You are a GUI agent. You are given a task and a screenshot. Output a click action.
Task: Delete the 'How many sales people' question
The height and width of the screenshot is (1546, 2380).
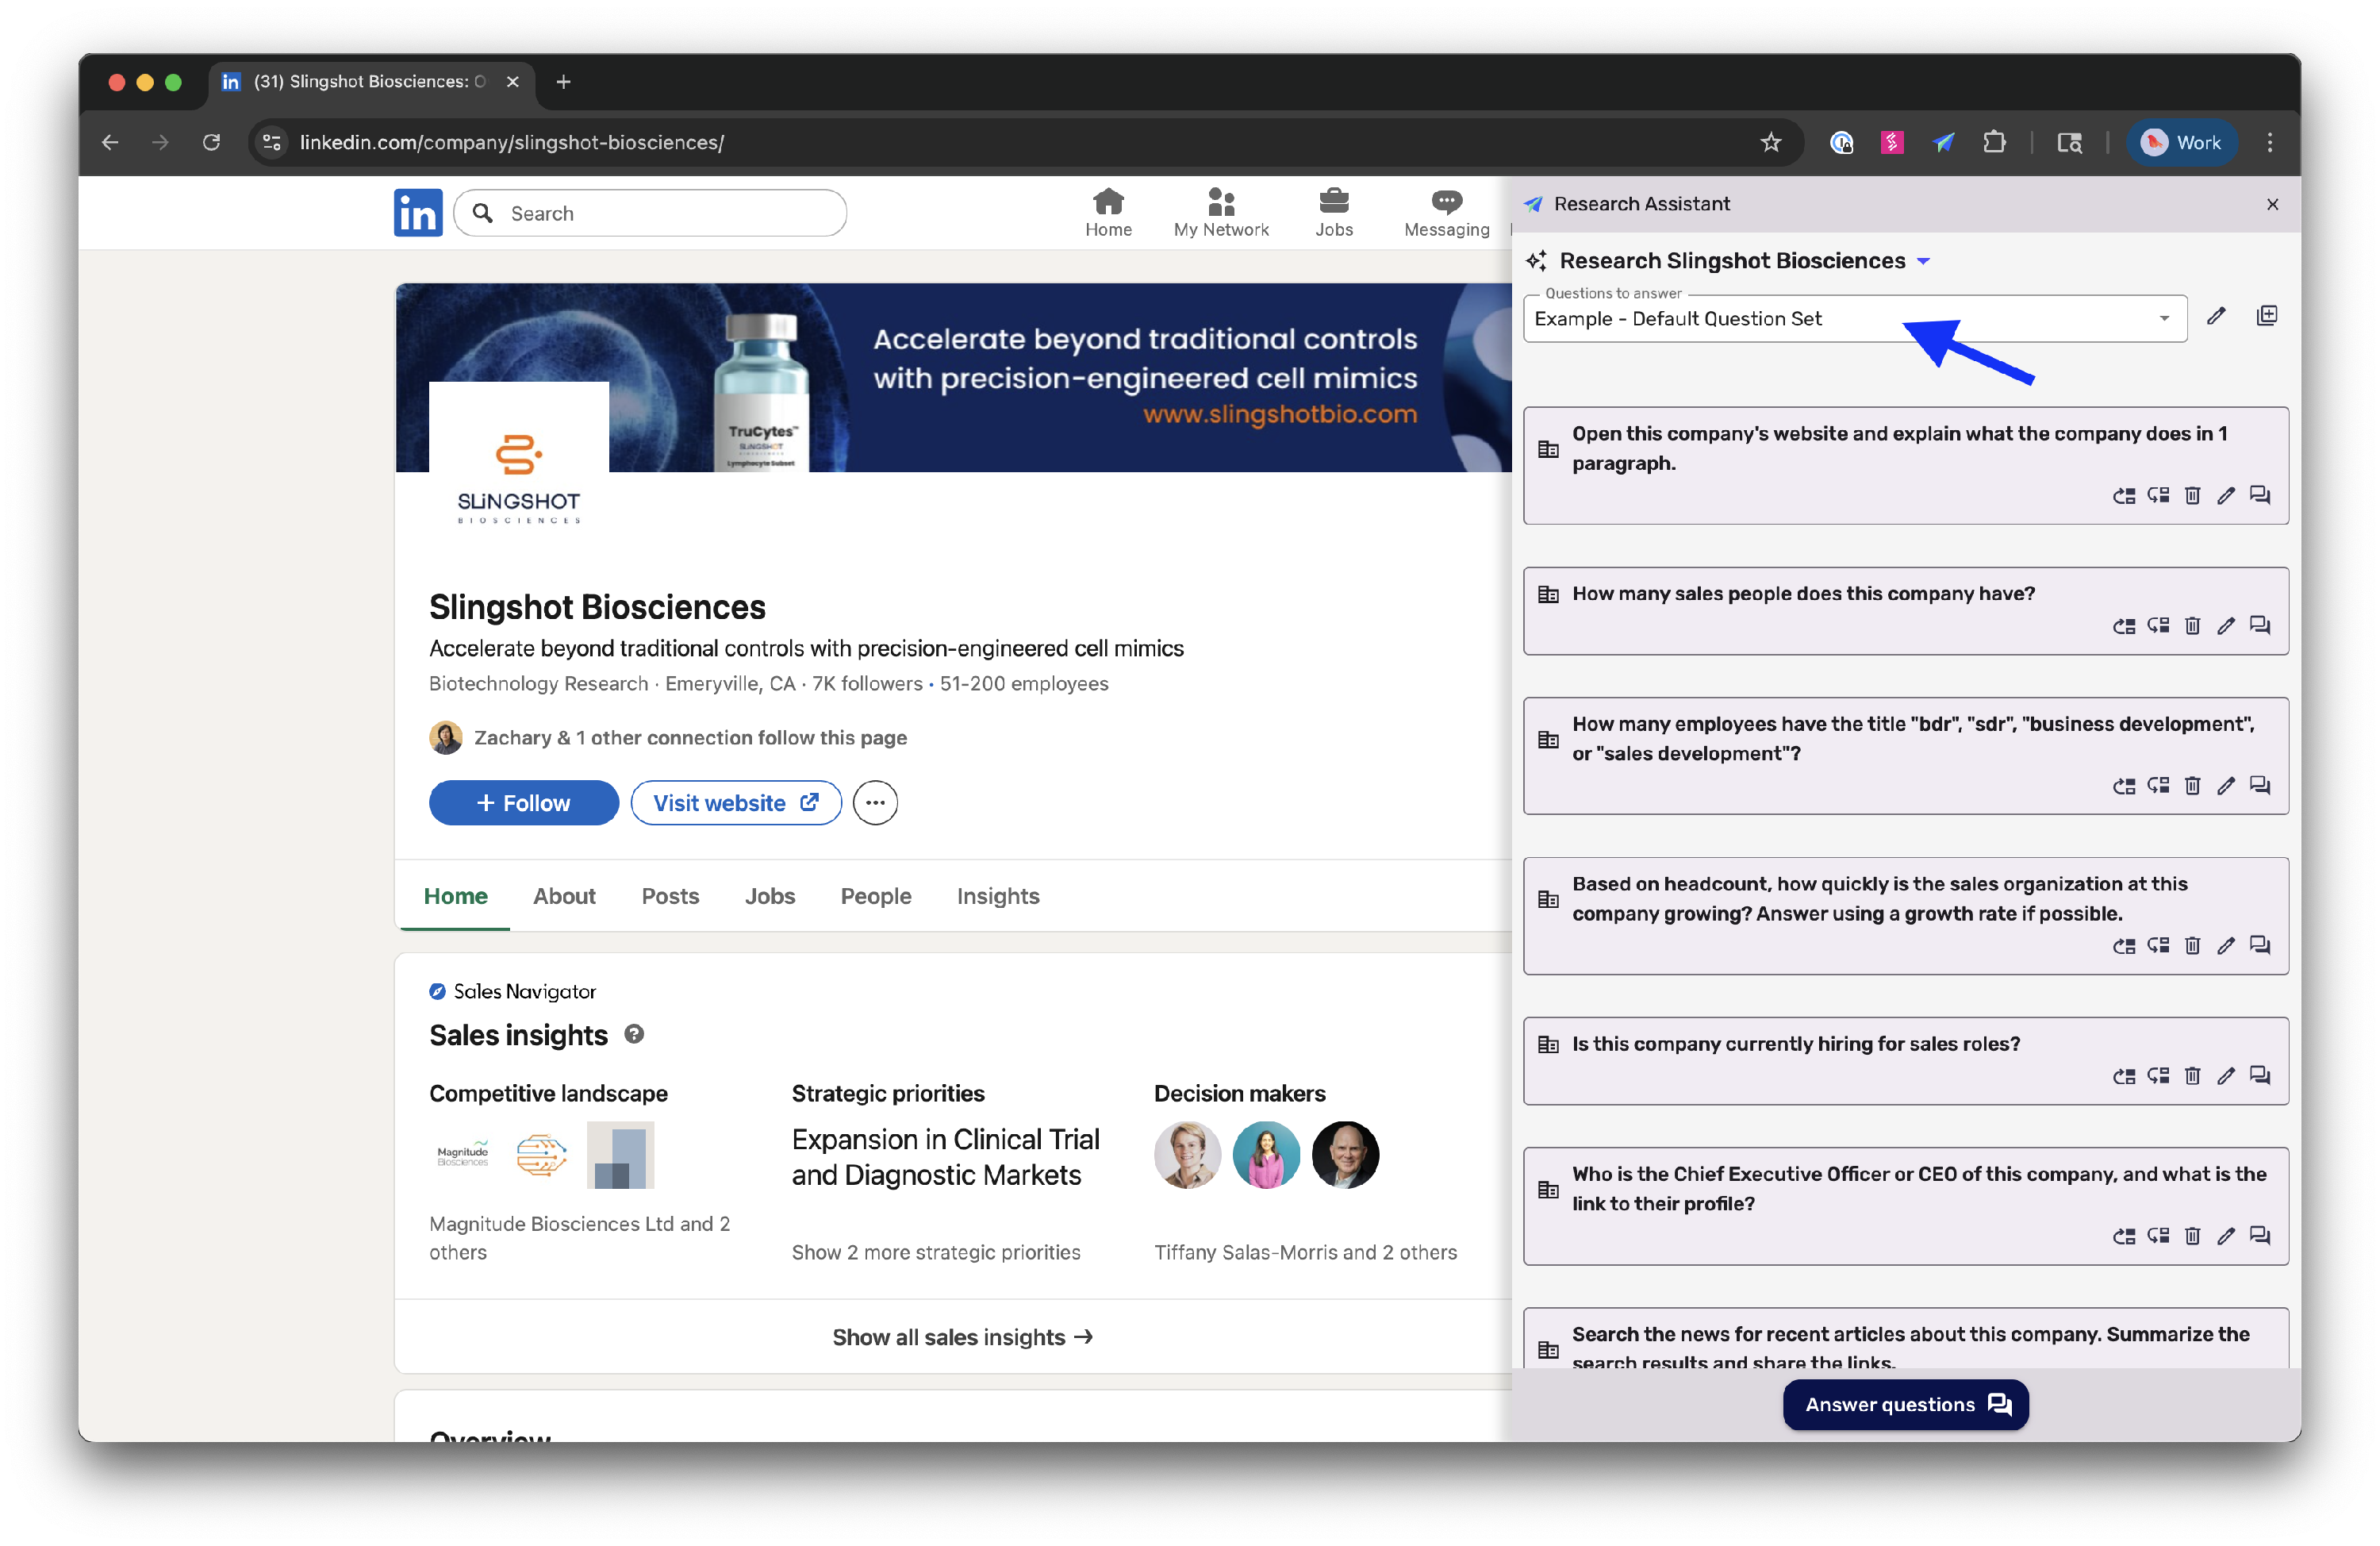pos(2192,626)
